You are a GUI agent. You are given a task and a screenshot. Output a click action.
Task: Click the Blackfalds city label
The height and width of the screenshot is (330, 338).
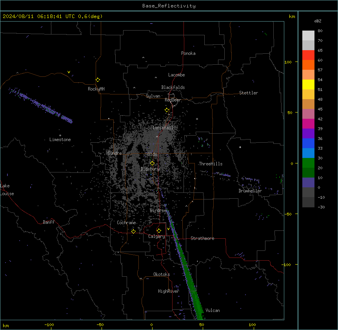pyautogui.click(x=173, y=87)
